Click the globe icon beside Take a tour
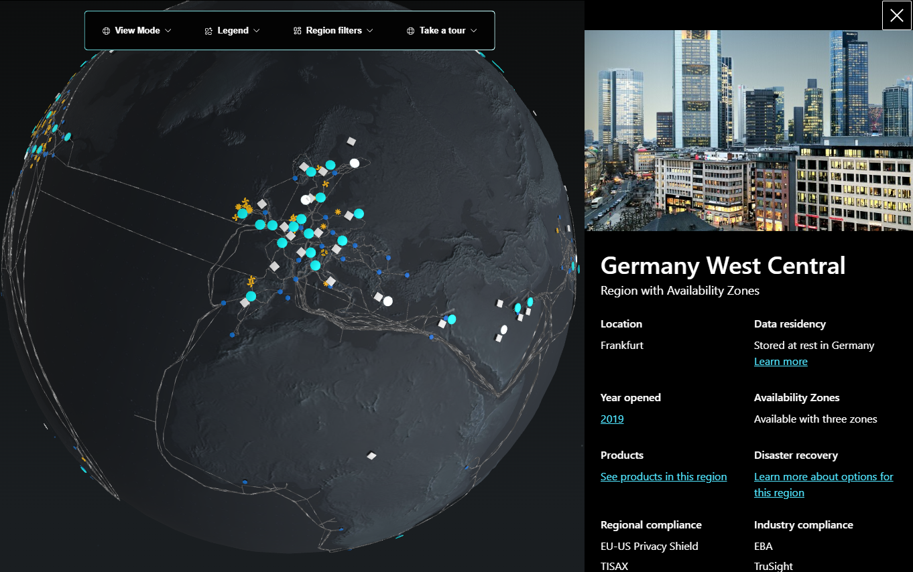This screenshot has height=572, width=913. (x=410, y=31)
